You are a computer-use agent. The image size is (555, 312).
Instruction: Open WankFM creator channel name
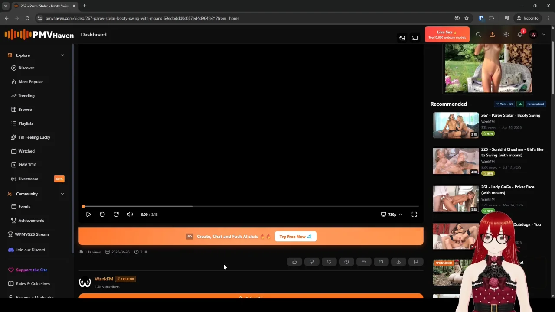pyautogui.click(x=104, y=279)
